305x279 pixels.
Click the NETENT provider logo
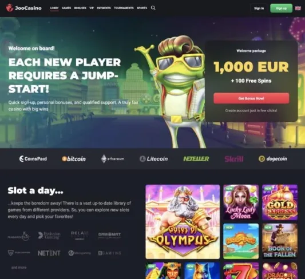(49, 253)
